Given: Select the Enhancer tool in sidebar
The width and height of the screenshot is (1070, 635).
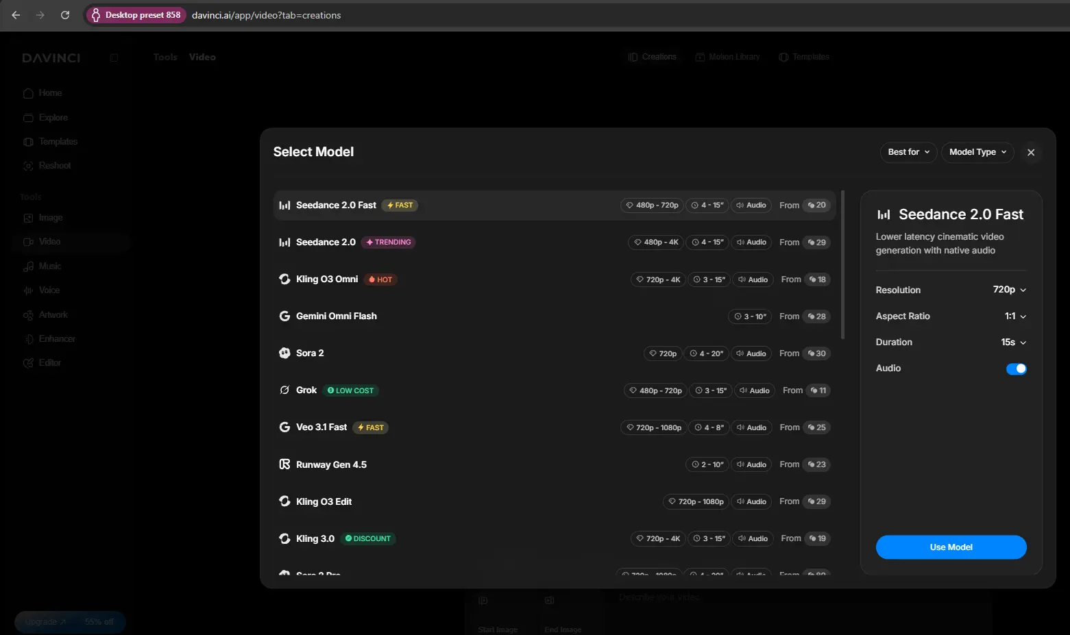Looking at the screenshot, I should [49, 339].
